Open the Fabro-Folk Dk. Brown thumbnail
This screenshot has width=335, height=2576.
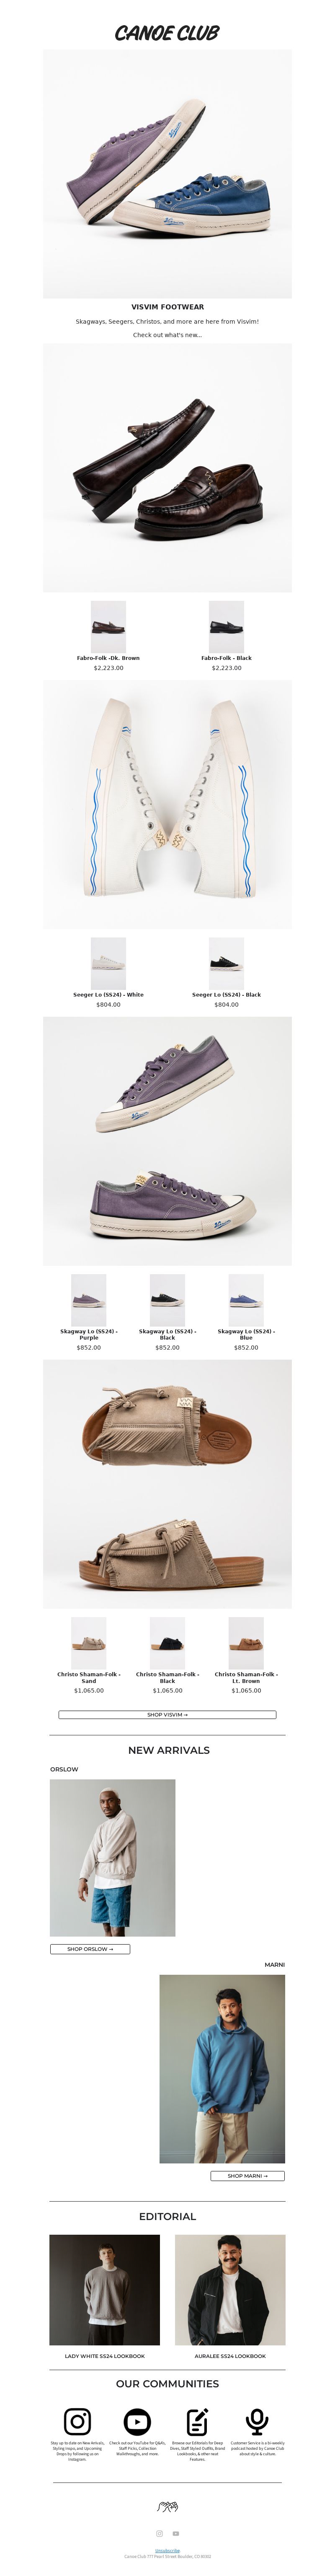point(108,626)
